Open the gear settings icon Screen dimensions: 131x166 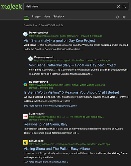[124, 17]
